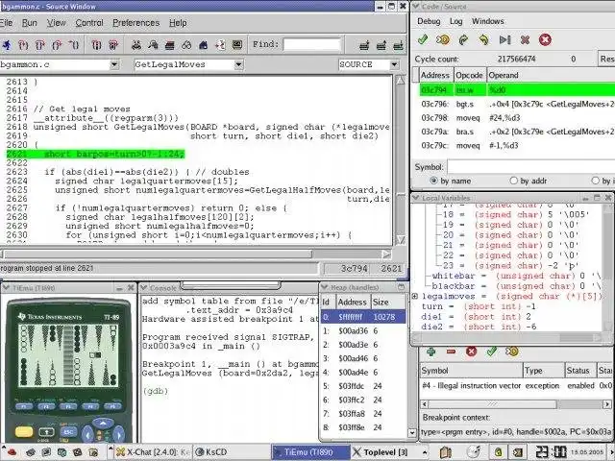This screenshot has height=461, width=615.
Task: Click the Step Over arrow icon in Code/Source
Action: click(x=463, y=39)
